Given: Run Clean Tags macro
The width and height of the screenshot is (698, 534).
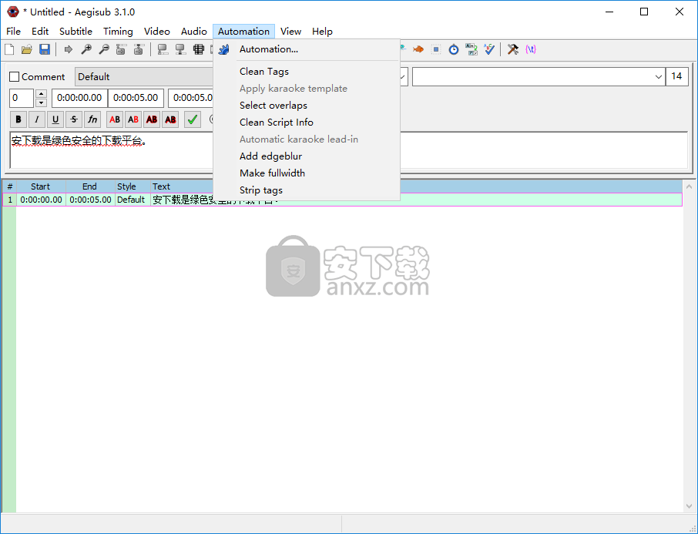Looking at the screenshot, I should click(x=307, y=71).
